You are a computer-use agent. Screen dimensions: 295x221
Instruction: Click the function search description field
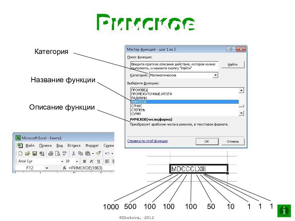point(175,66)
